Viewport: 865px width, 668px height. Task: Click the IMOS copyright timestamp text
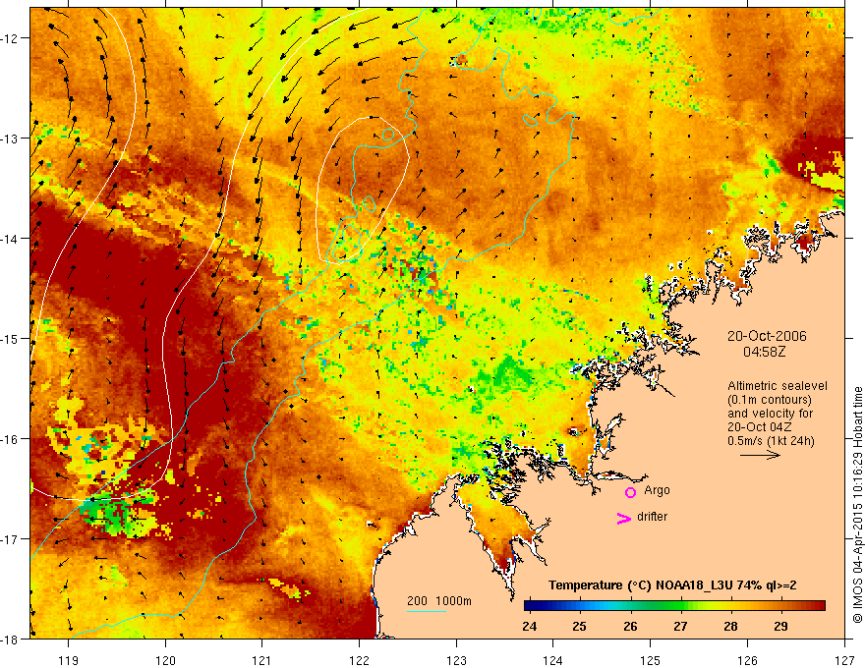[x=857, y=505]
